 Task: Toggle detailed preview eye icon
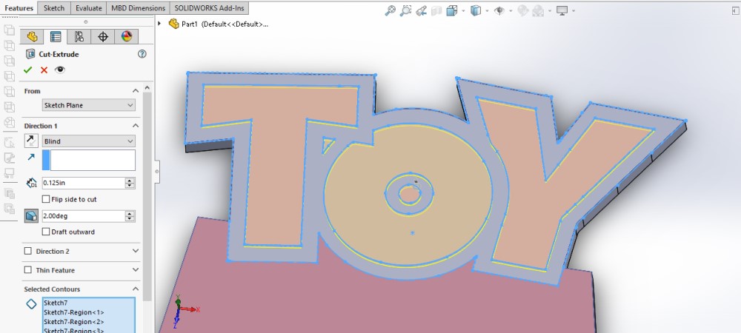(x=59, y=70)
